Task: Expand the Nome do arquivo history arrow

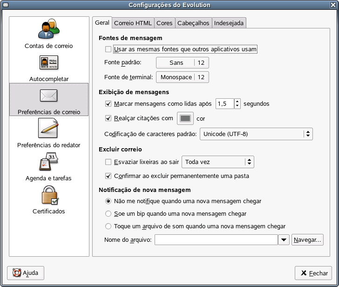Action: click(x=284, y=240)
